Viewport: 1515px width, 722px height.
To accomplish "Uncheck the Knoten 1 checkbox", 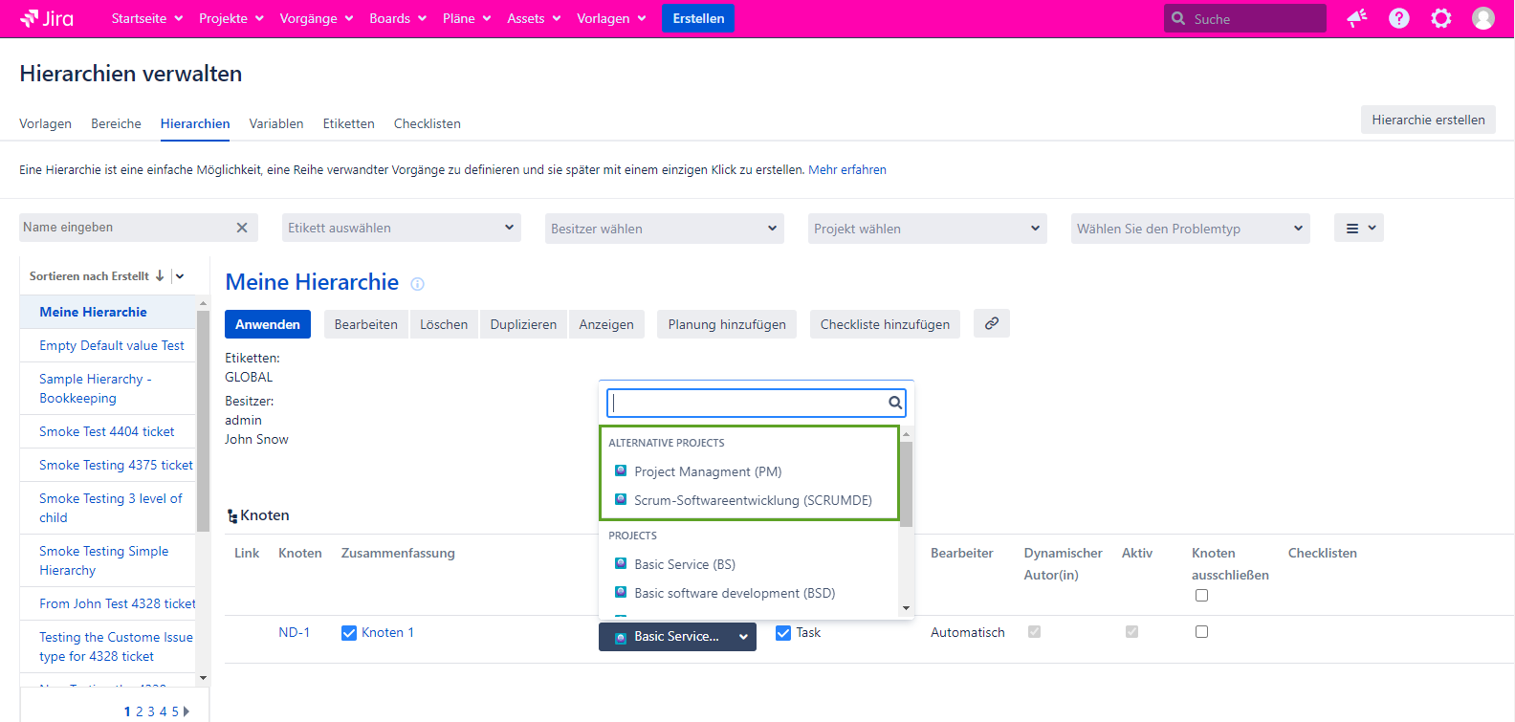I will click(x=349, y=633).
